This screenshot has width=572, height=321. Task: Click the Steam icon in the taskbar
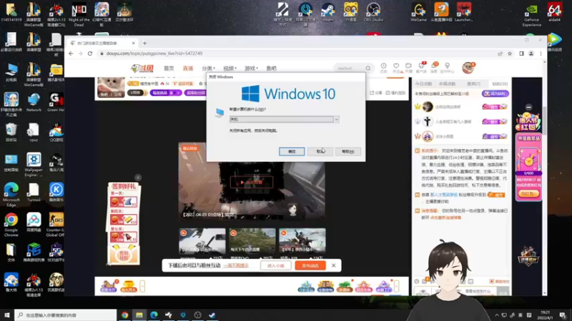212,315
